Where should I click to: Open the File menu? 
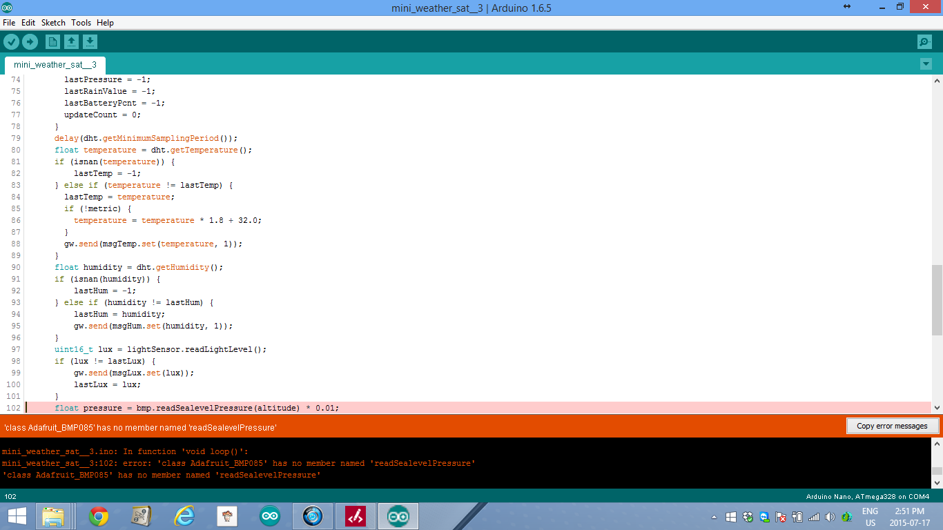pyautogui.click(x=10, y=23)
